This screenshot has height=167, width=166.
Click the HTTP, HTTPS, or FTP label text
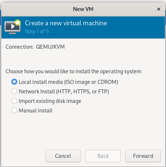(x=82, y=92)
